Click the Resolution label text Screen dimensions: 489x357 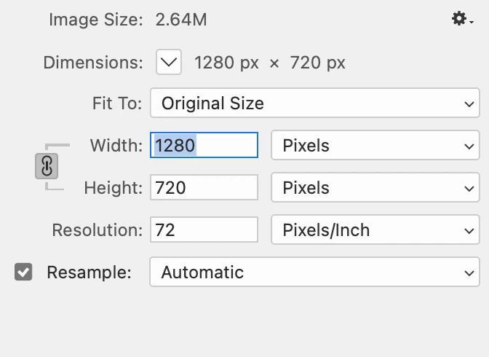98,230
